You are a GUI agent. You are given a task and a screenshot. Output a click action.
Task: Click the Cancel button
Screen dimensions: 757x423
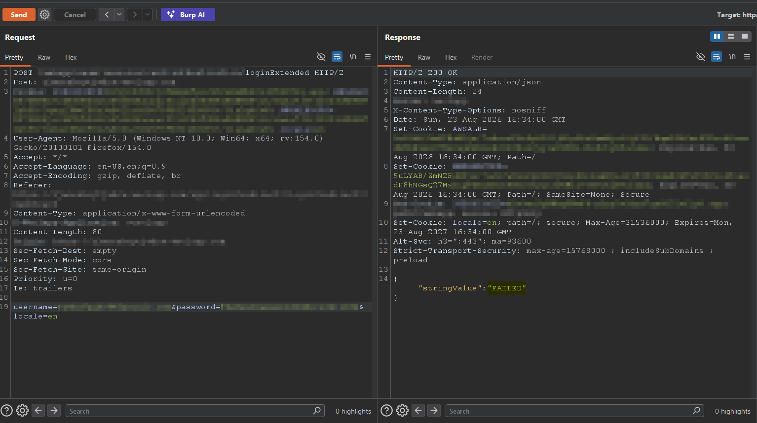(75, 15)
